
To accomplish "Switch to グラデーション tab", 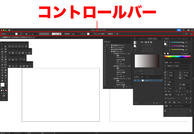I will coord(152,39).
